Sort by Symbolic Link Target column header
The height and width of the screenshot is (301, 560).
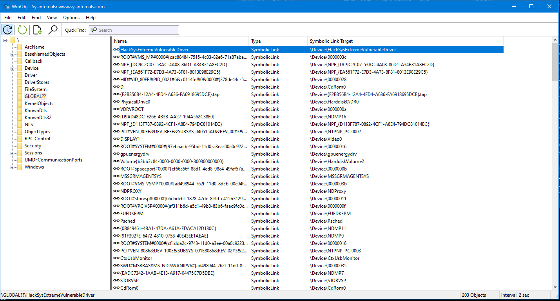pos(406,41)
